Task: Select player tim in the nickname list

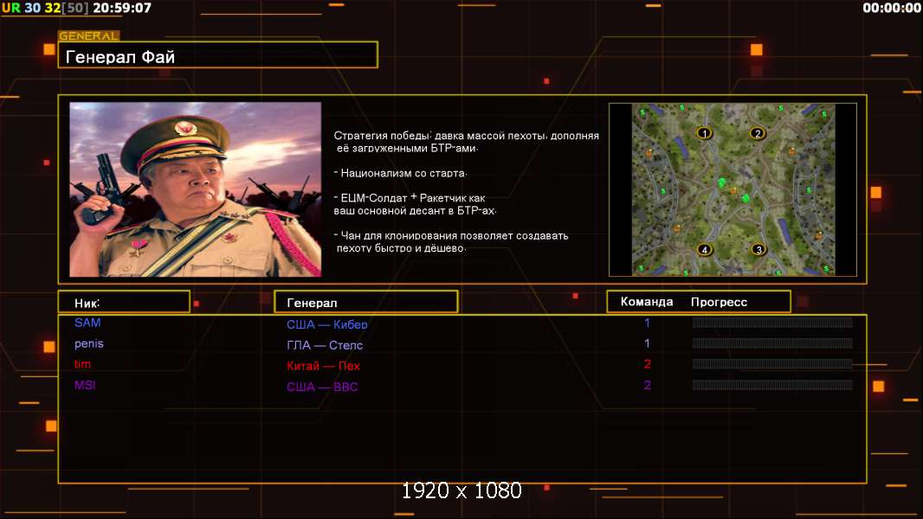Action: [82, 364]
